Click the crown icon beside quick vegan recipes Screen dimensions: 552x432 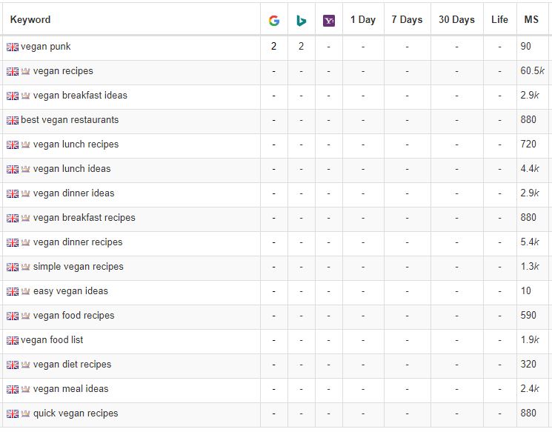pyautogui.click(x=25, y=413)
